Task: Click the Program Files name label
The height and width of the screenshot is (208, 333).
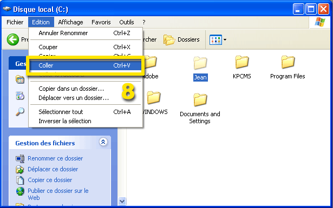Action: (288, 76)
